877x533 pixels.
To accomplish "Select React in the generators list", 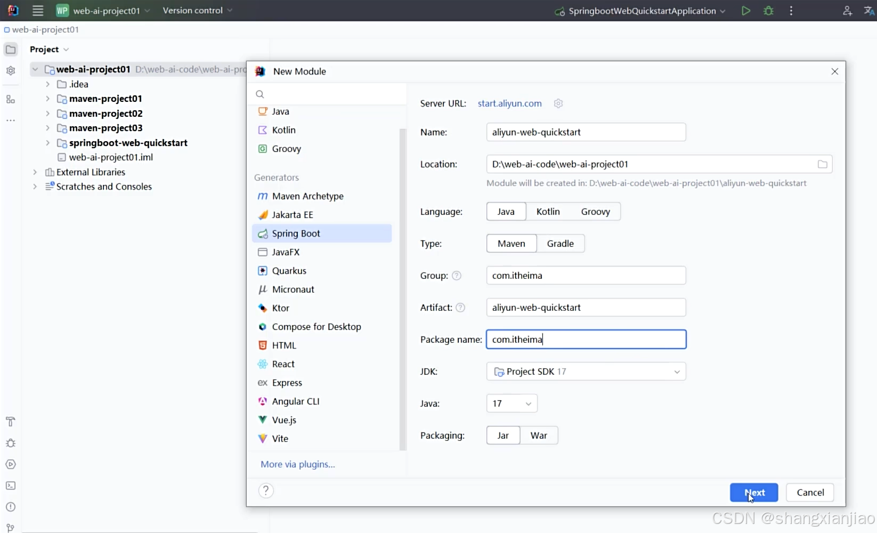I will coord(322,364).
